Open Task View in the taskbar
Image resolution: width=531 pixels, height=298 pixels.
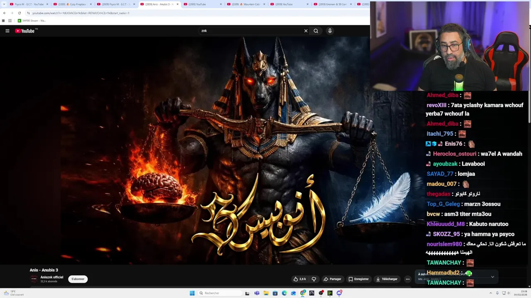click(x=247, y=293)
